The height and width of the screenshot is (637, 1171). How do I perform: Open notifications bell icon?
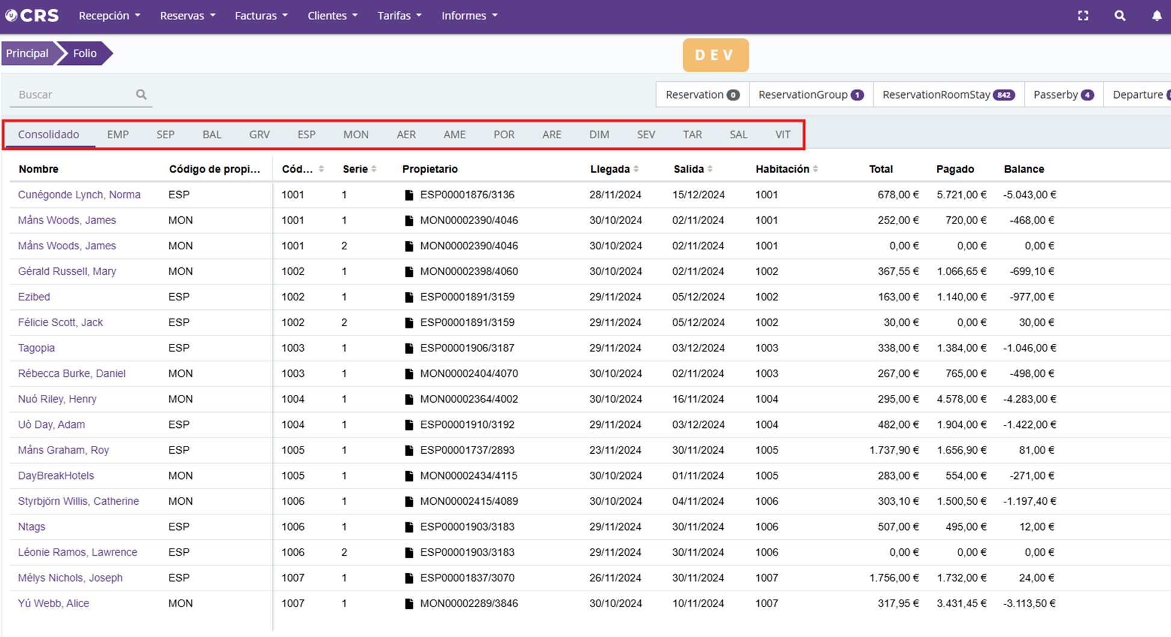click(1157, 16)
